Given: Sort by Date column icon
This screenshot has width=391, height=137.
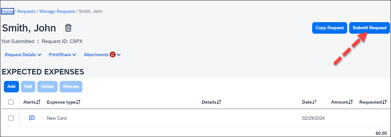Looking at the screenshot, I should click(x=315, y=102).
